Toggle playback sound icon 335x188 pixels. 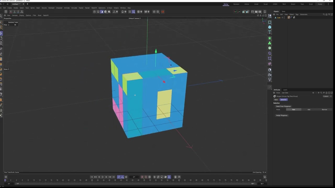[x=126, y=177]
